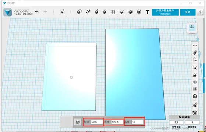The width and height of the screenshot is (206, 132).
Task: Click the box primitive icon in bottom bar
Action: point(78,122)
